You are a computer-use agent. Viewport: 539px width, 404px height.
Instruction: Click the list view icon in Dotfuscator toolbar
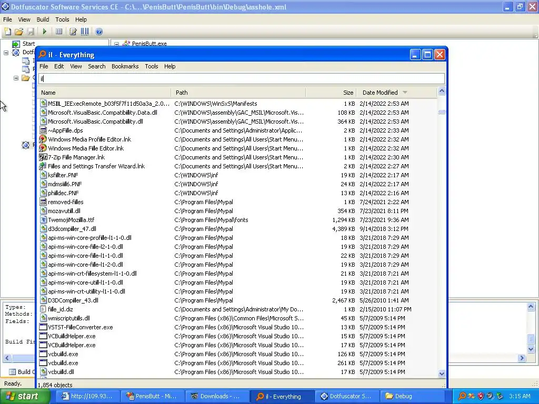pyautogui.click(x=59, y=32)
